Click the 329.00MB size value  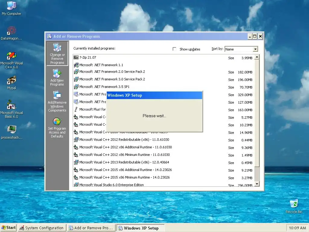point(245,95)
